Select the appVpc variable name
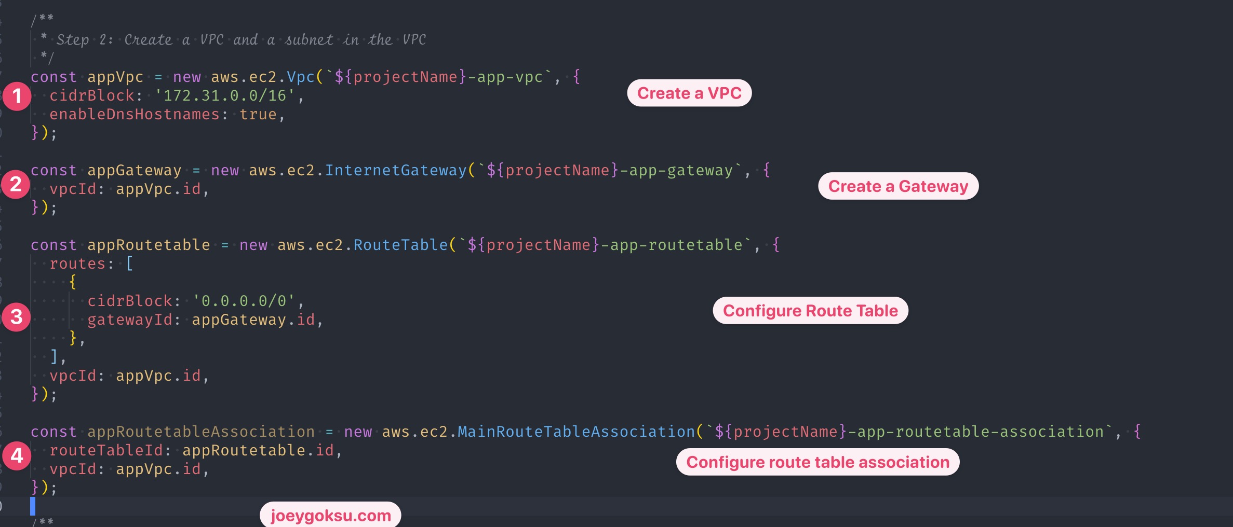This screenshot has height=527, width=1233. click(115, 76)
